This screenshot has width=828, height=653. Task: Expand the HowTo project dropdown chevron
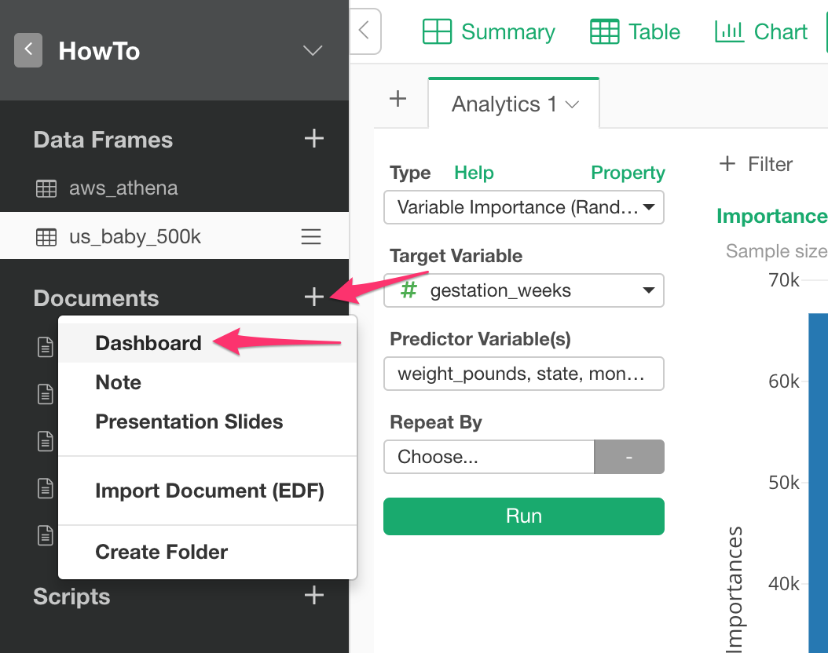coord(313,51)
